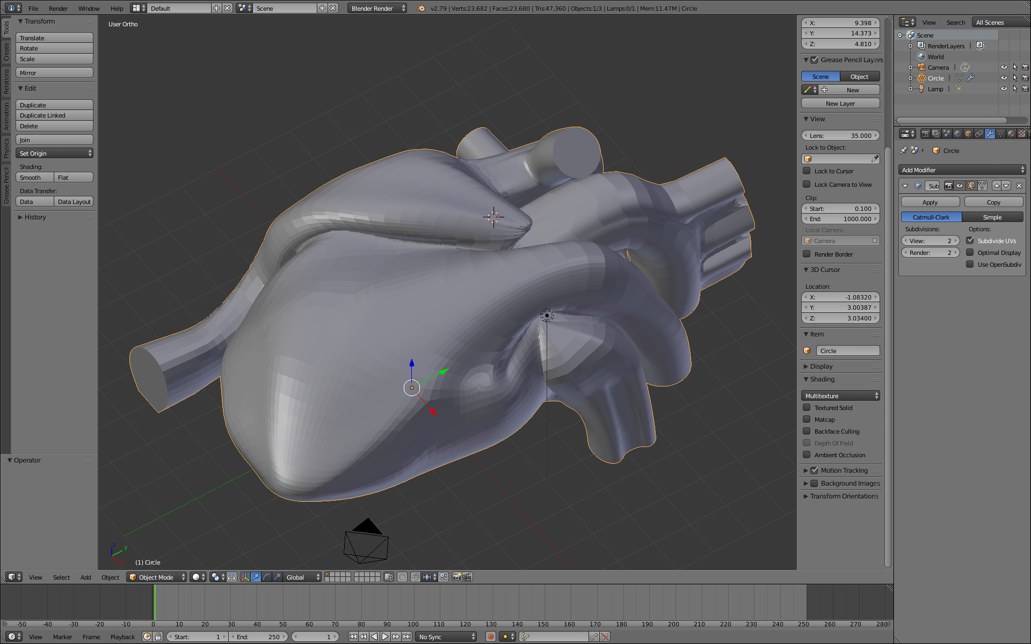The image size is (1031, 644).
Task: Open the Texture properties checker tab
Action: (1022, 134)
